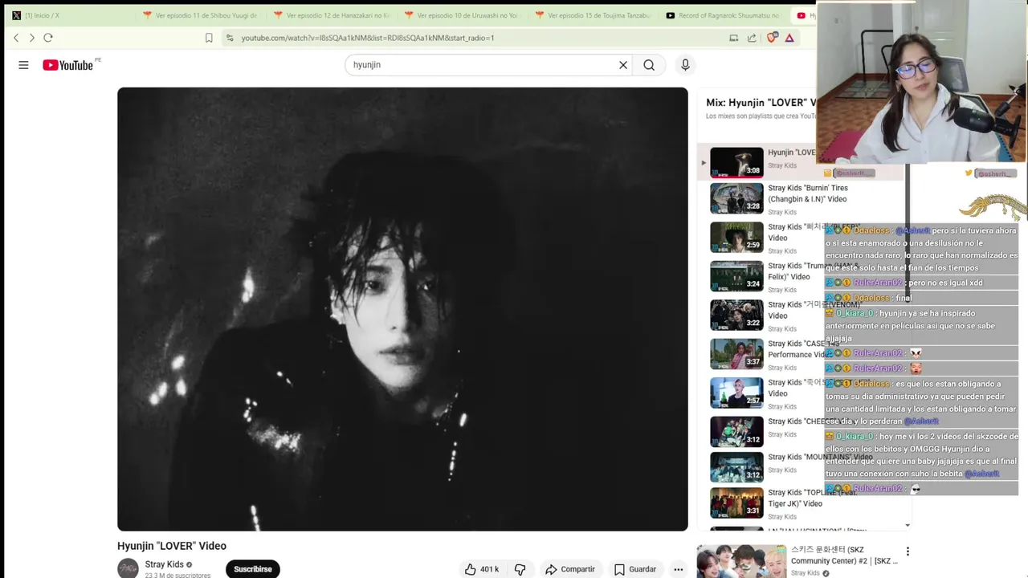Image resolution: width=1028 pixels, height=578 pixels.
Task: Play the 3:31 TOPLINE video thumbnail
Action: (736, 503)
